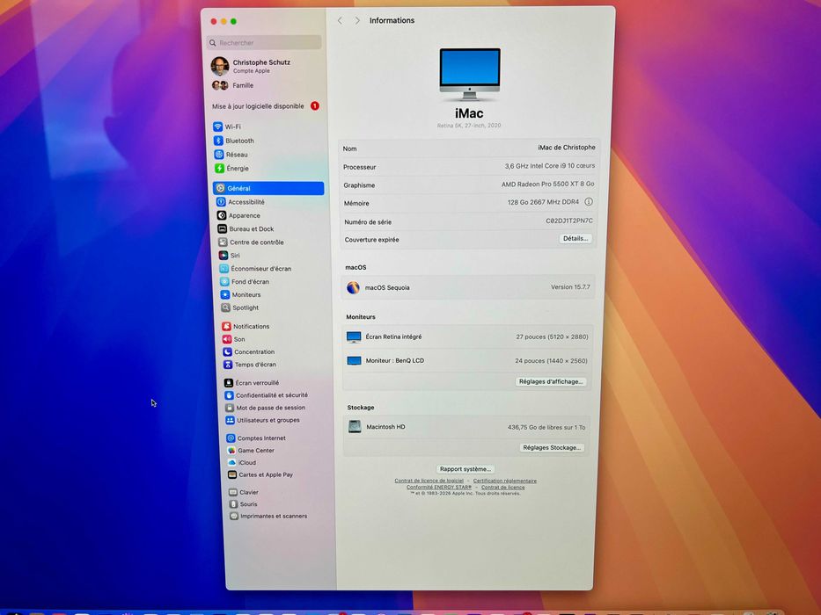Open Christophe Schutz Apple account

[252, 66]
